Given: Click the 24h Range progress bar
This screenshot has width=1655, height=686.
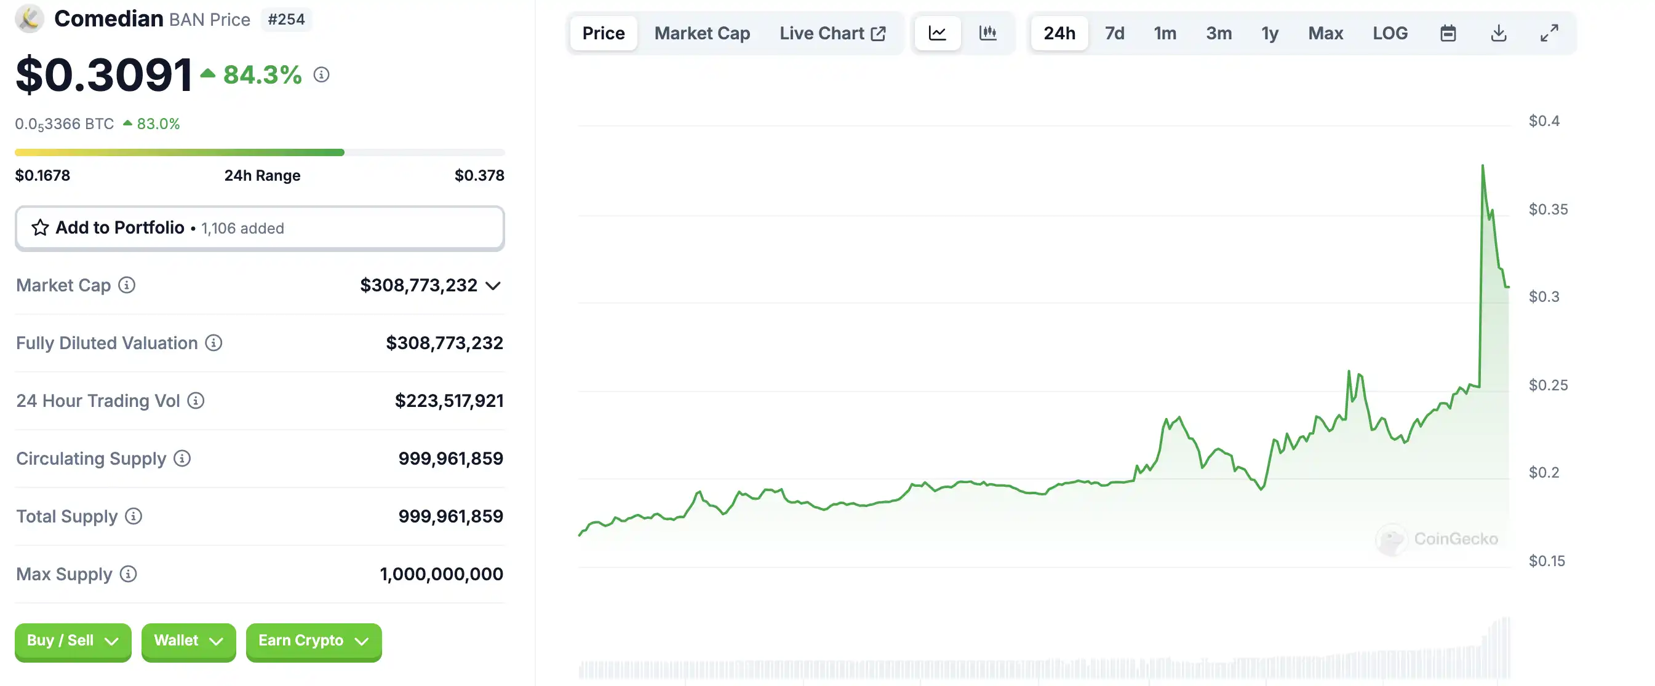Looking at the screenshot, I should point(260,152).
